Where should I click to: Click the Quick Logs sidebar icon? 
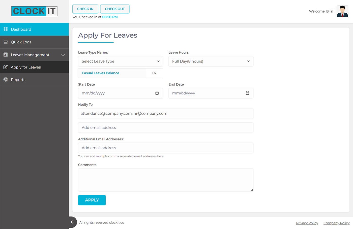[6, 42]
